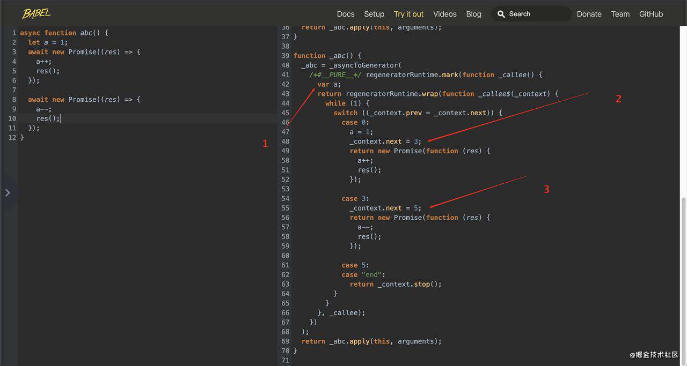
Task: Click 'var a;' on output line 42
Action: [329, 84]
